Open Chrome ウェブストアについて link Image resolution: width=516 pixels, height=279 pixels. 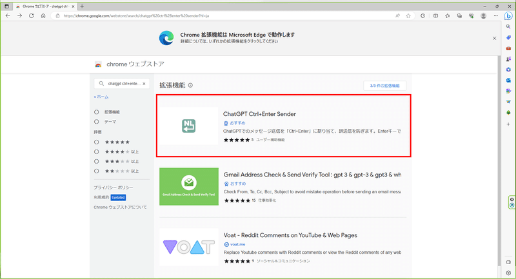(x=120, y=207)
